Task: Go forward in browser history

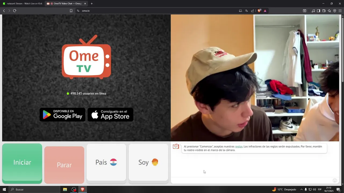Action: pyautogui.click(x=9, y=11)
